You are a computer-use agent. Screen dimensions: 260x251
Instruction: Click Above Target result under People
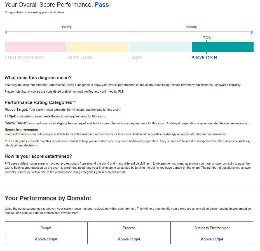point(46,239)
